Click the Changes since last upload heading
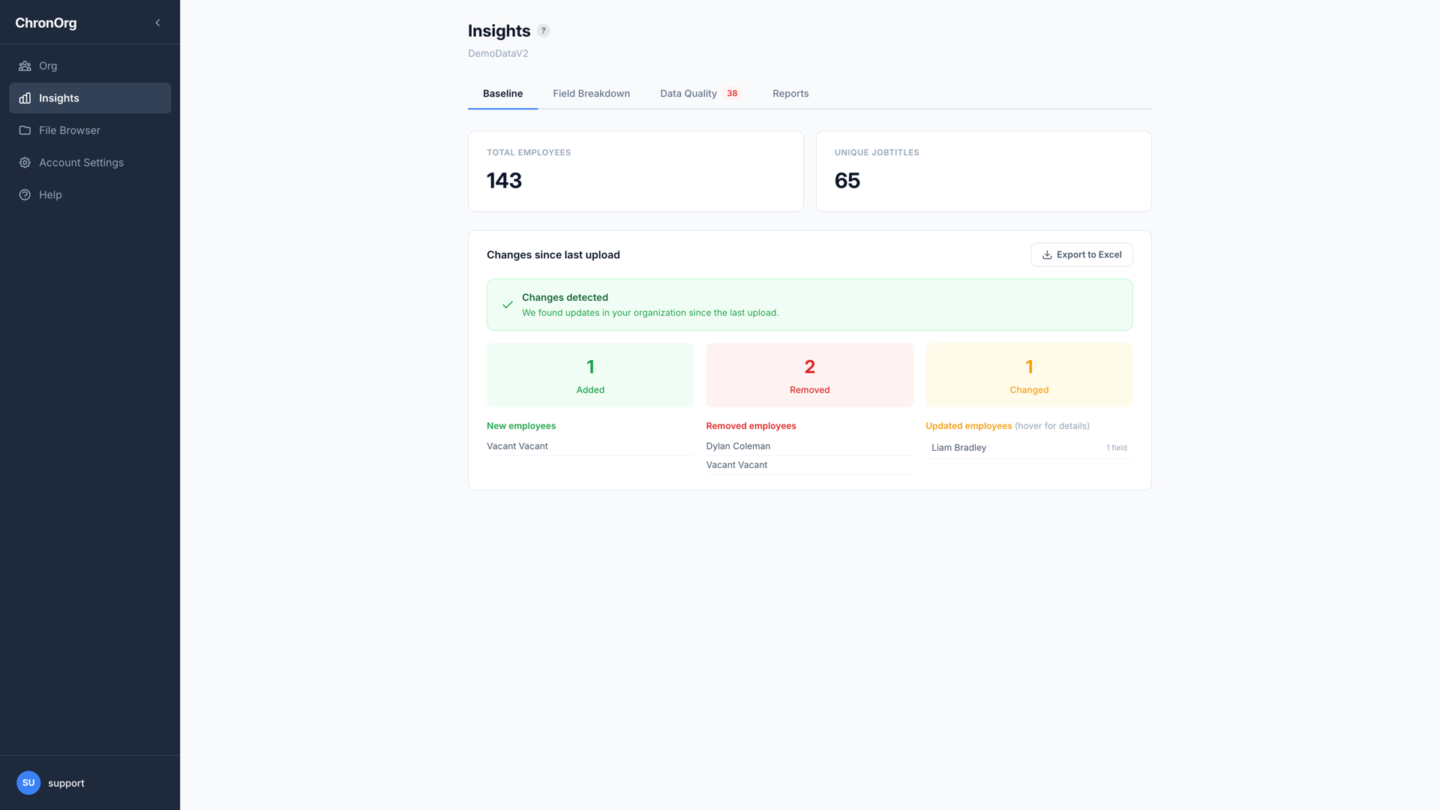Screen dimensions: 1440x810 [x=553, y=255]
